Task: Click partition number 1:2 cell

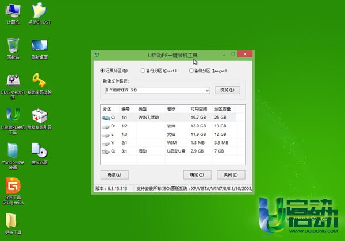Action: coord(124,126)
